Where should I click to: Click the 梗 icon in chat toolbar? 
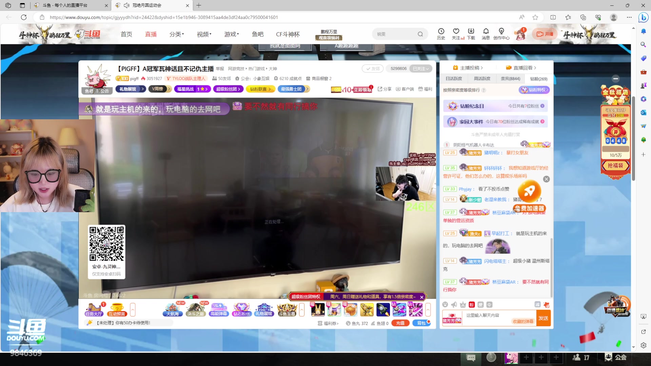(x=480, y=305)
